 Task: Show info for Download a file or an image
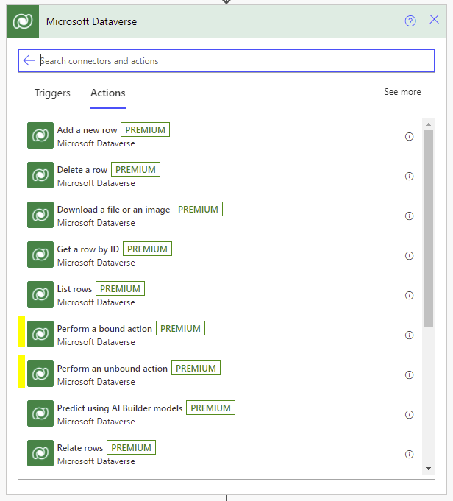409,216
